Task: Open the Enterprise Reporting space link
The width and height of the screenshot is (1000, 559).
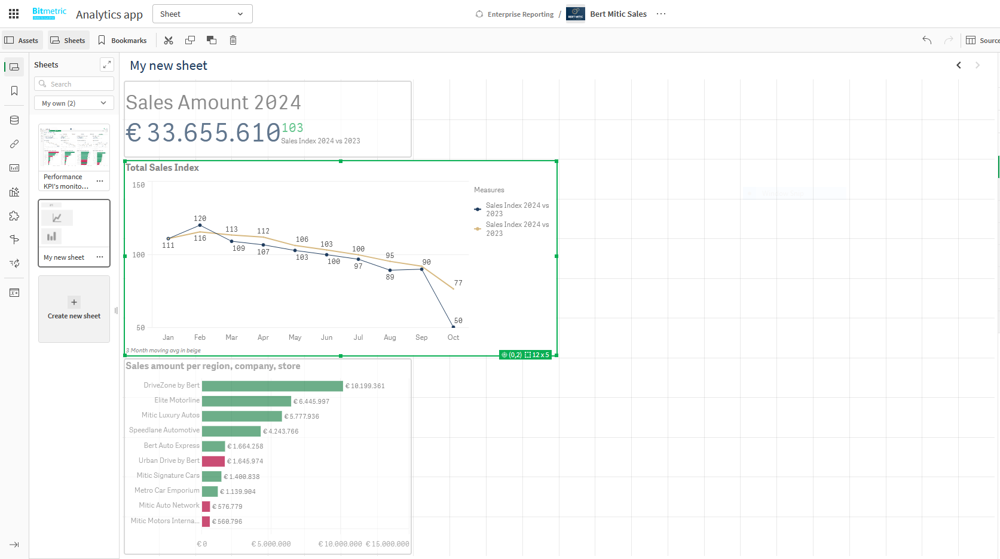Action: click(521, 14)
